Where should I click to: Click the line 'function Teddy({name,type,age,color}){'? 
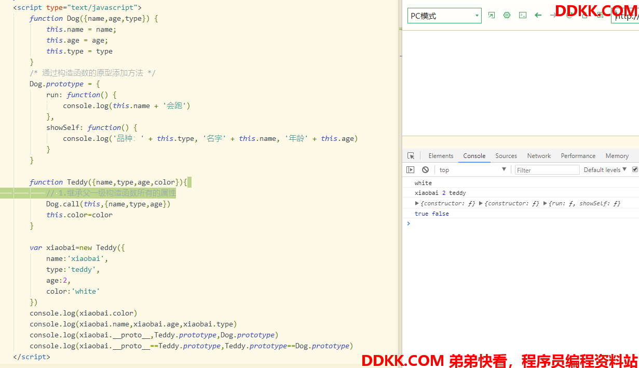(x=108, y=182)
